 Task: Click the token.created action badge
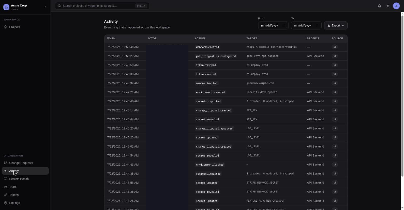pos(206,74)
